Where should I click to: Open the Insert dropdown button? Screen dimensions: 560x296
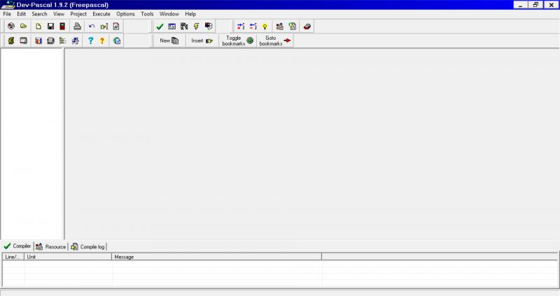click(202, 41)
